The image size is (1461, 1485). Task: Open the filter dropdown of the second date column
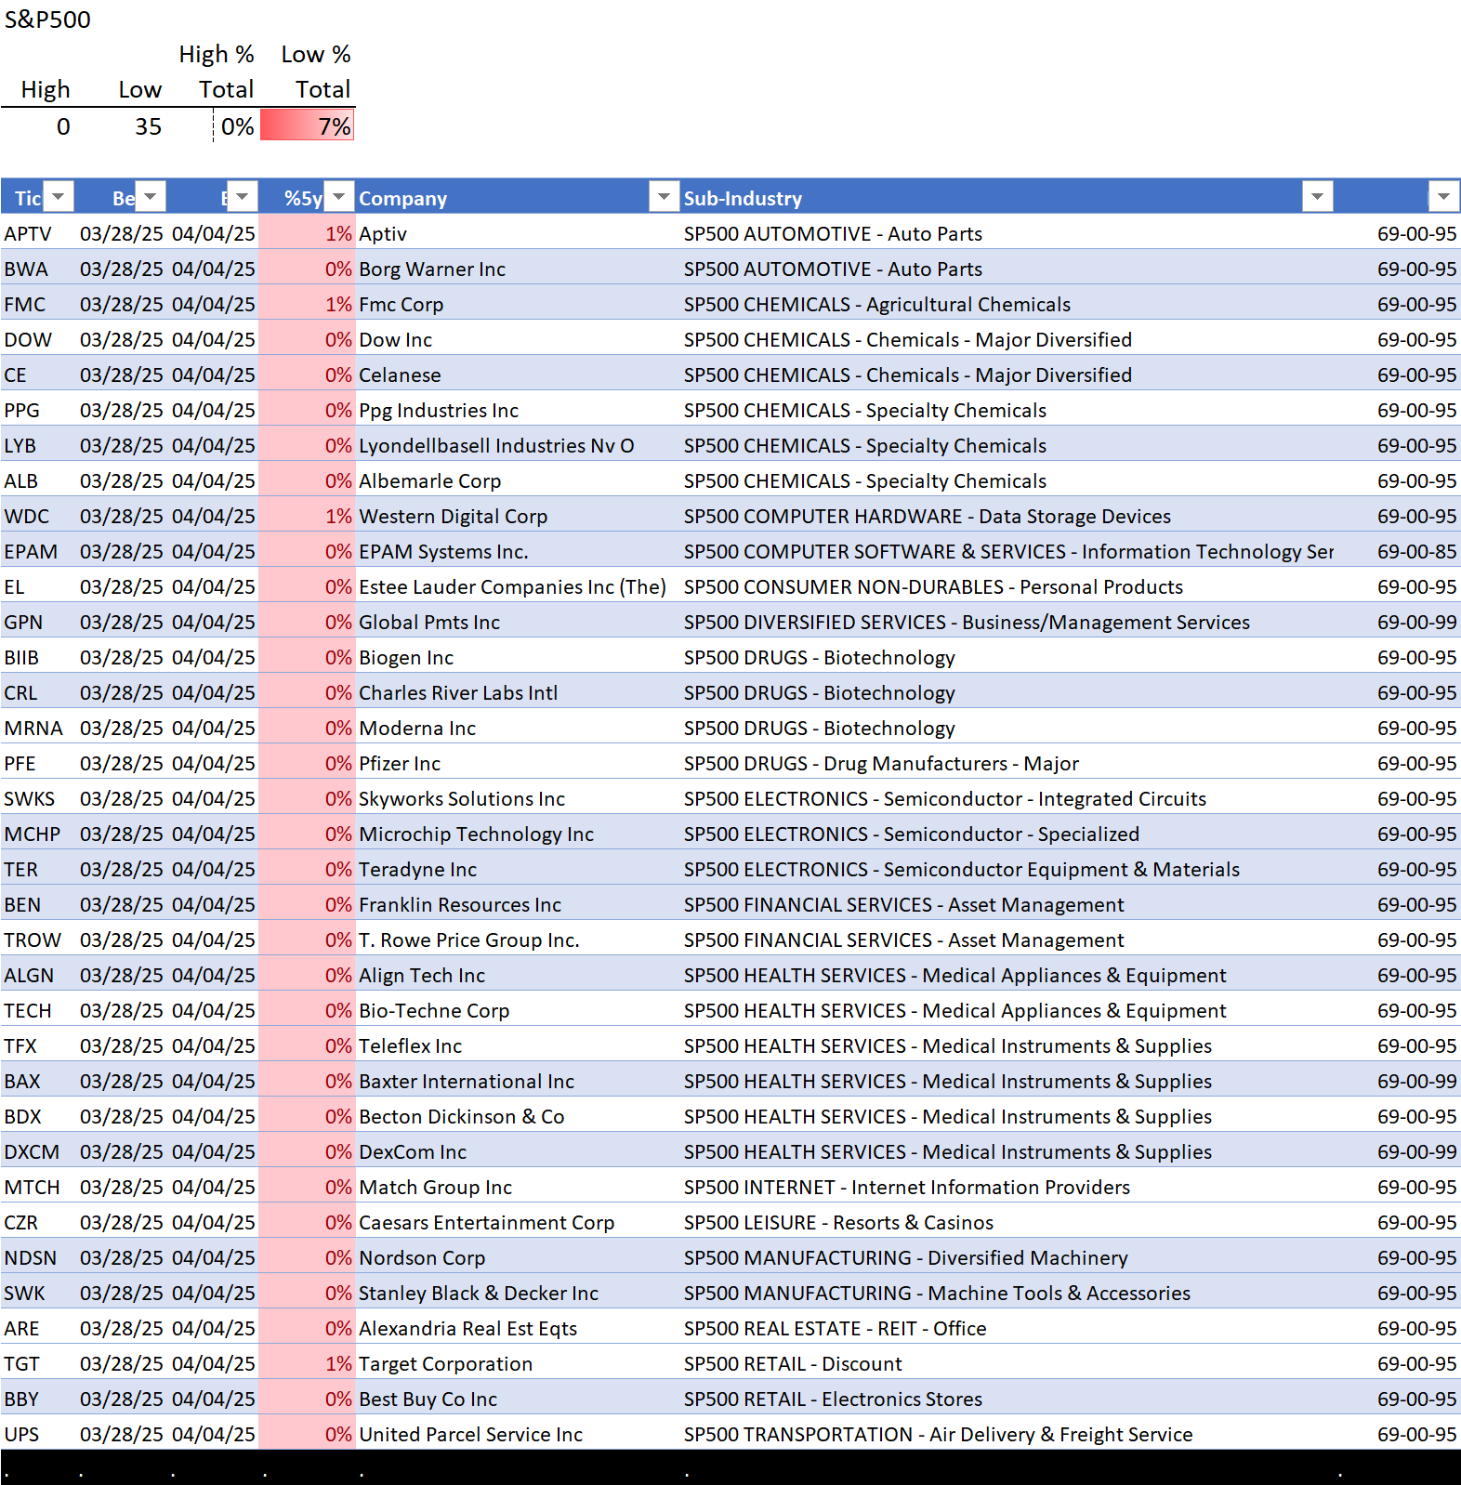point(242,197)
